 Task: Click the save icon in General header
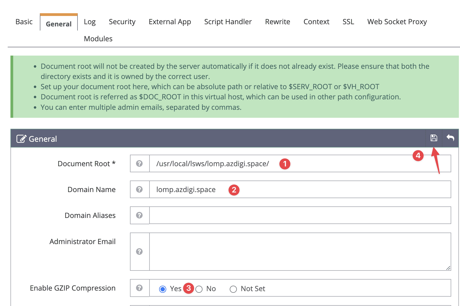(x=434, y=138)
